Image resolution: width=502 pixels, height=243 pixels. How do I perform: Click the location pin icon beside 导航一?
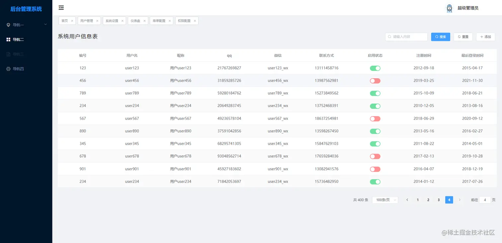(8, 25)
